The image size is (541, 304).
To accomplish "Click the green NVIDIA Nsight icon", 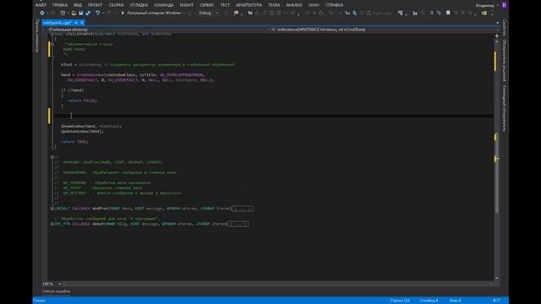I will coord(484,14).
